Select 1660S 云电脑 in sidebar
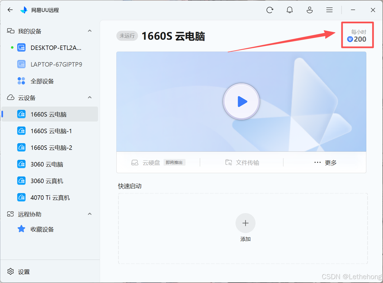 50,114
